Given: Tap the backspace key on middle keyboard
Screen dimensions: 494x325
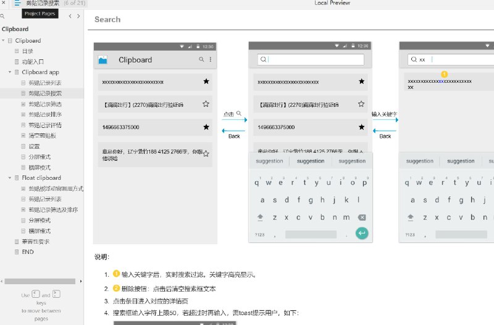Looking at the screenshot, I should (x=362, y=217).
